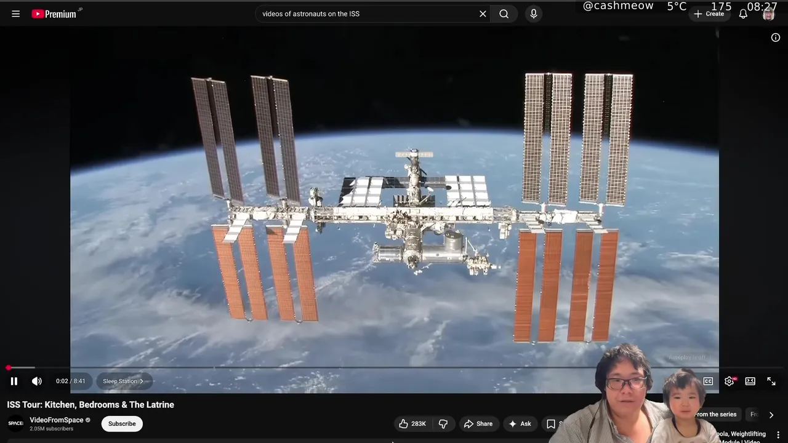Open account avatar menu
The image size is (788, 443).
pos(768,14)
